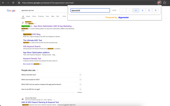Open the More search filters dropdown

pyautogui.click(x=64, y=16)
